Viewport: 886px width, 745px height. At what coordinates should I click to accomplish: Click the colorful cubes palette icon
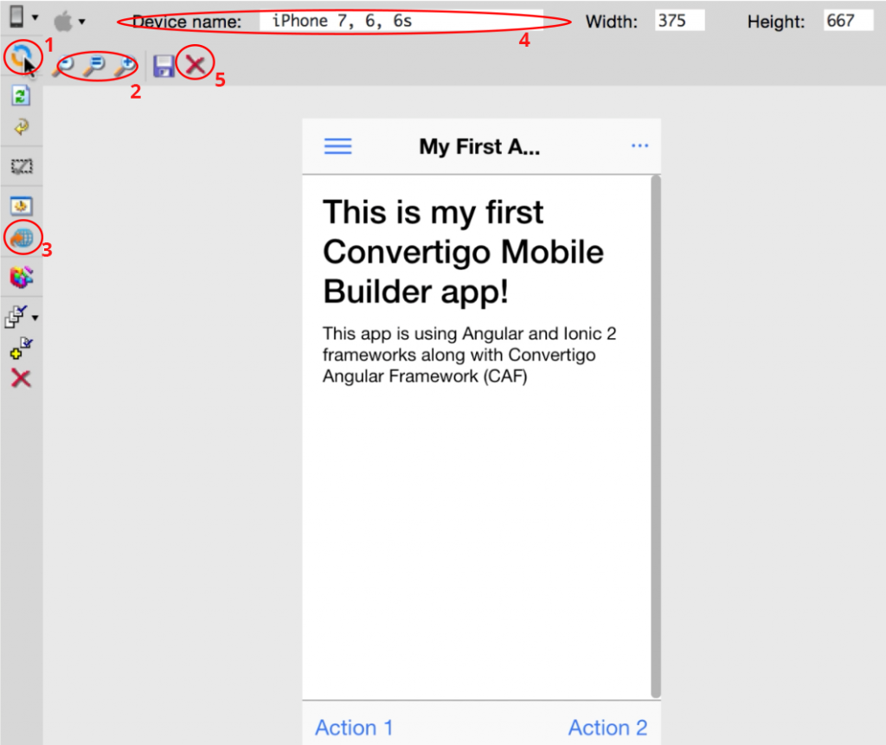22,277
